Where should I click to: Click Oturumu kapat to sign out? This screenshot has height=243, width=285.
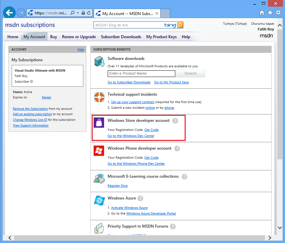[x=263, y=24]
